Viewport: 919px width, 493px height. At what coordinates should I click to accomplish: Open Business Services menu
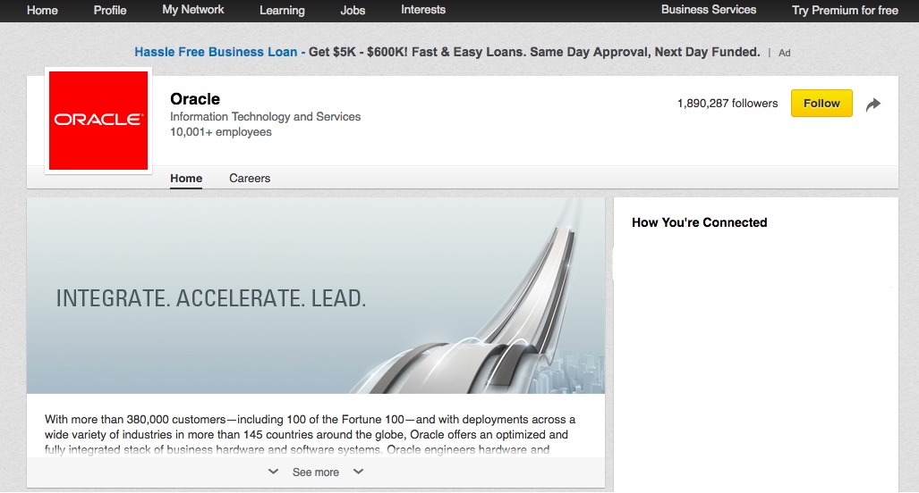click(x=709, y=10)
